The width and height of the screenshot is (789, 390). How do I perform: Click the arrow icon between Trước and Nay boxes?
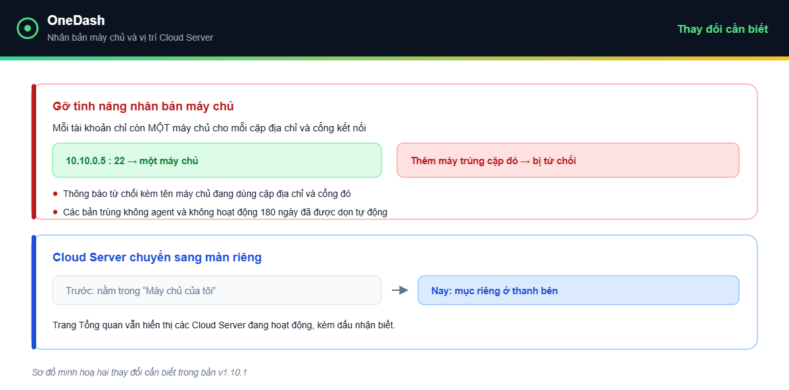(400, 290)
